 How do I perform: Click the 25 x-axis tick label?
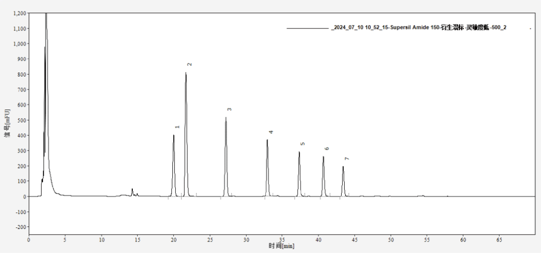(210, 239)
